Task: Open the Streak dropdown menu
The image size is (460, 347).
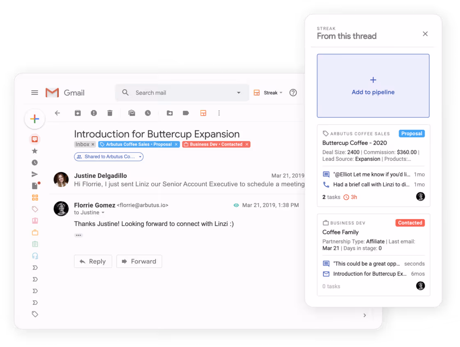Action: [x=268, y=93]
